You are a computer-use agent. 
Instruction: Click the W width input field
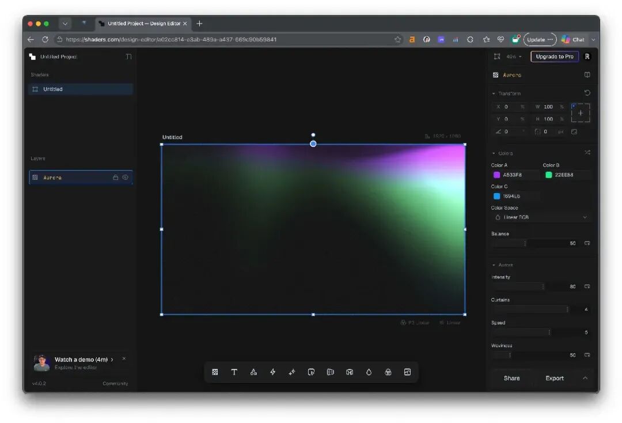pos(549,107)
